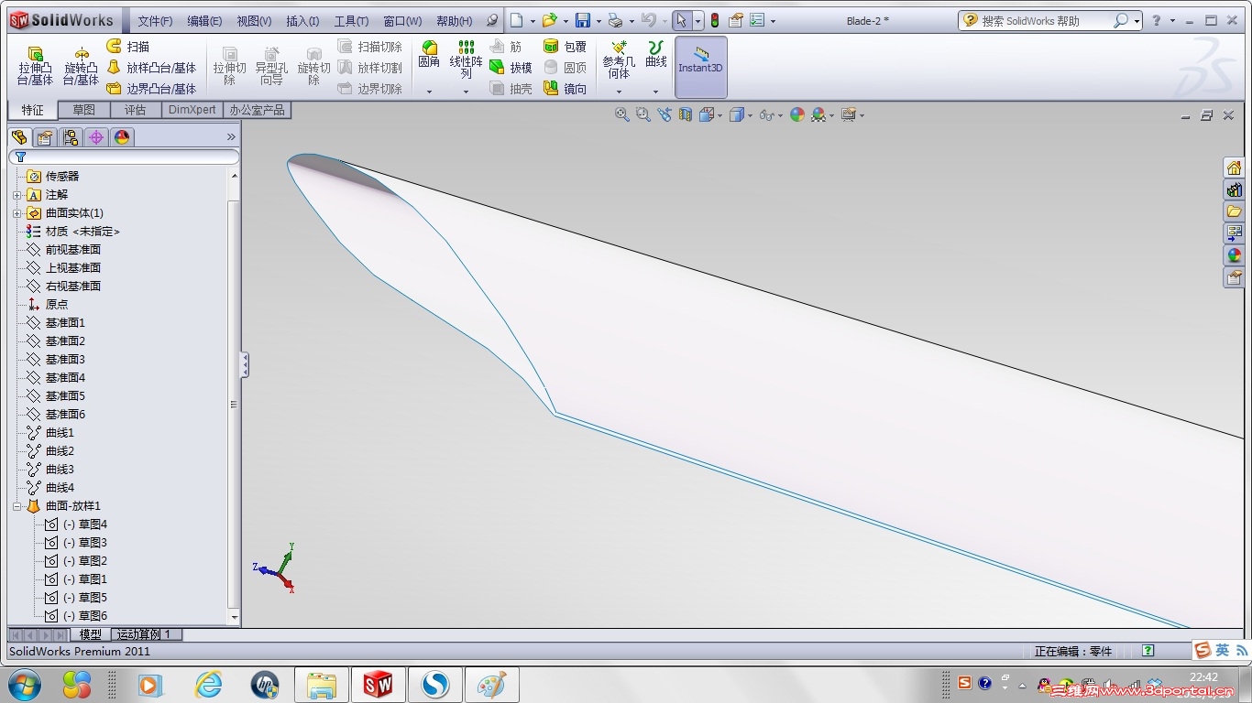Click the section view icon
Image resolution: width=1252 pixels, height=703 pixels.
pos(686,114)
